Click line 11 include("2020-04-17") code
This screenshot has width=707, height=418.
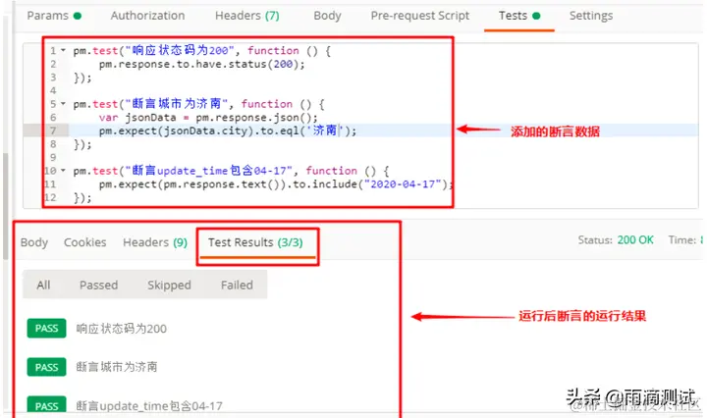click(275, 184)
